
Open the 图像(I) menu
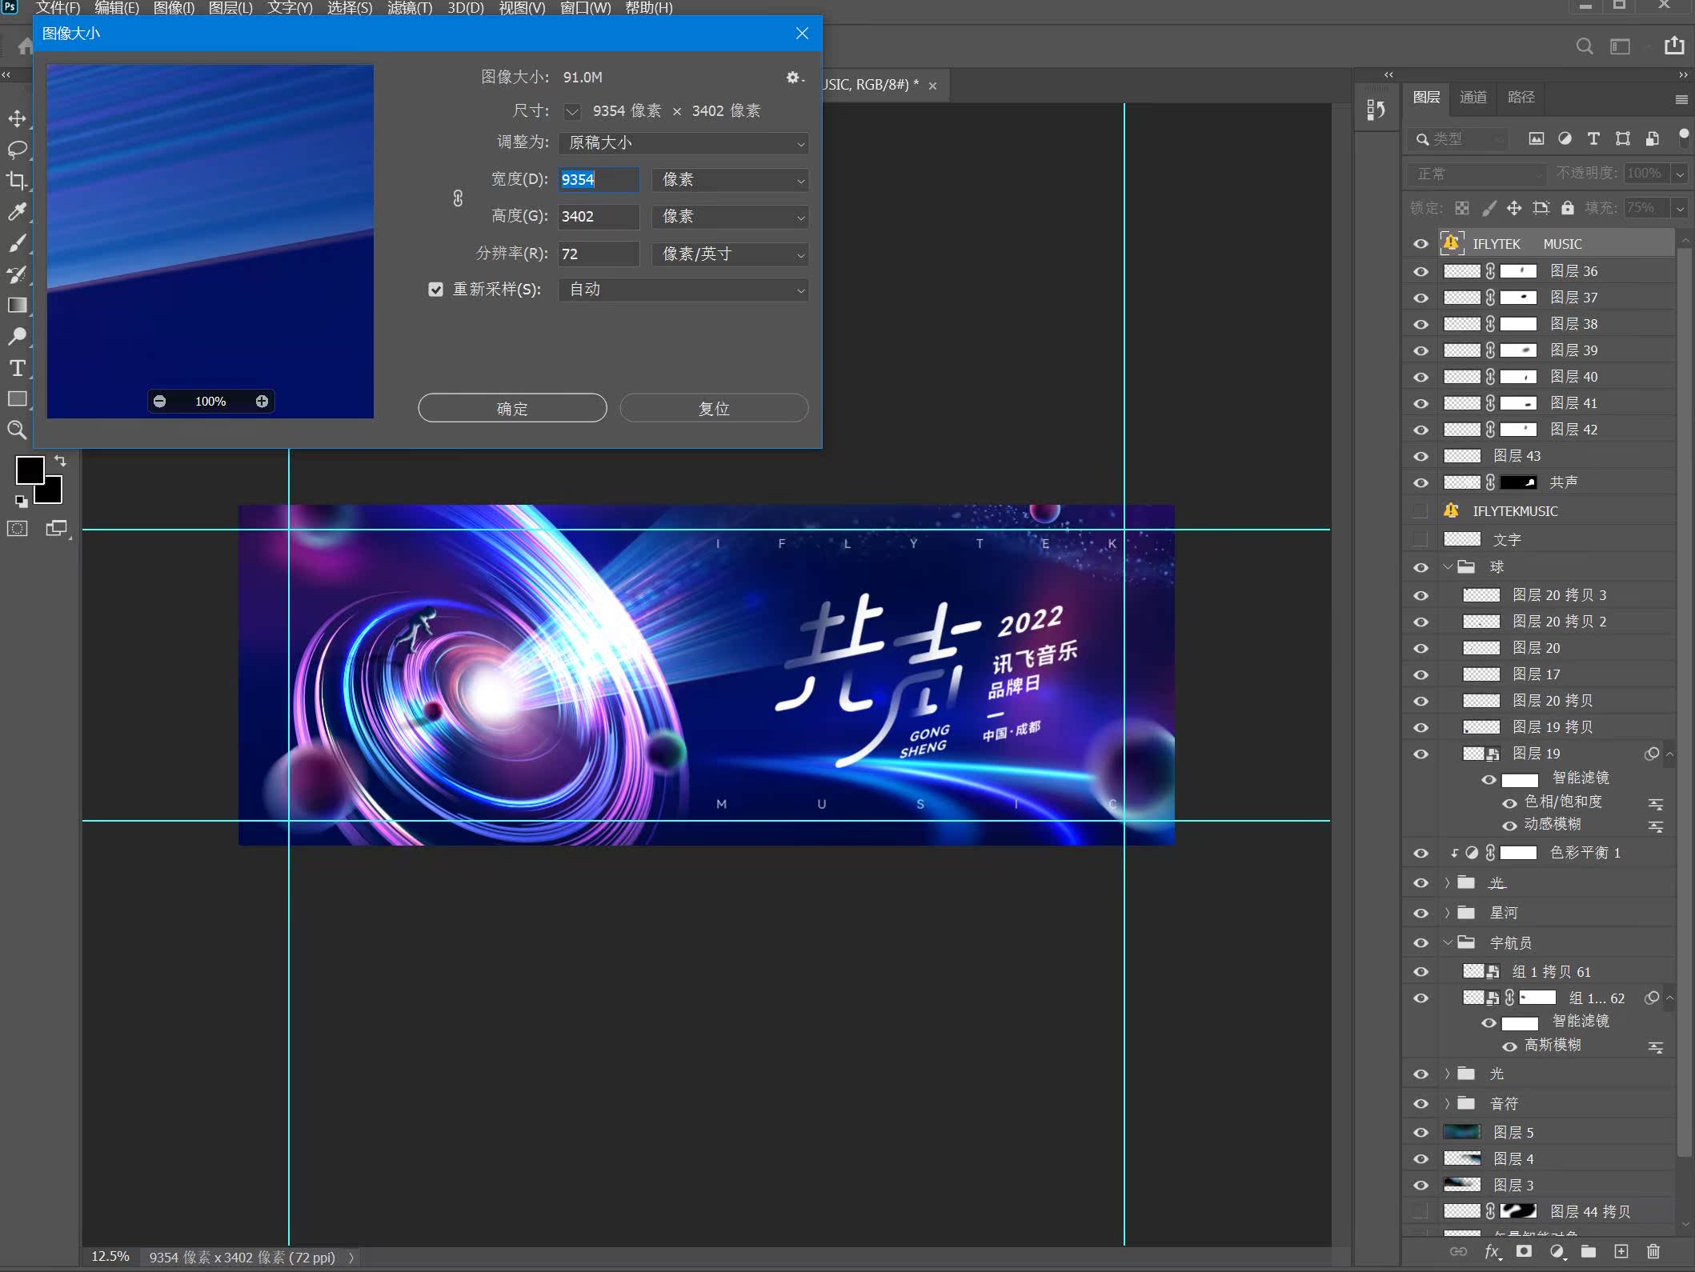(x=174, y=8)
